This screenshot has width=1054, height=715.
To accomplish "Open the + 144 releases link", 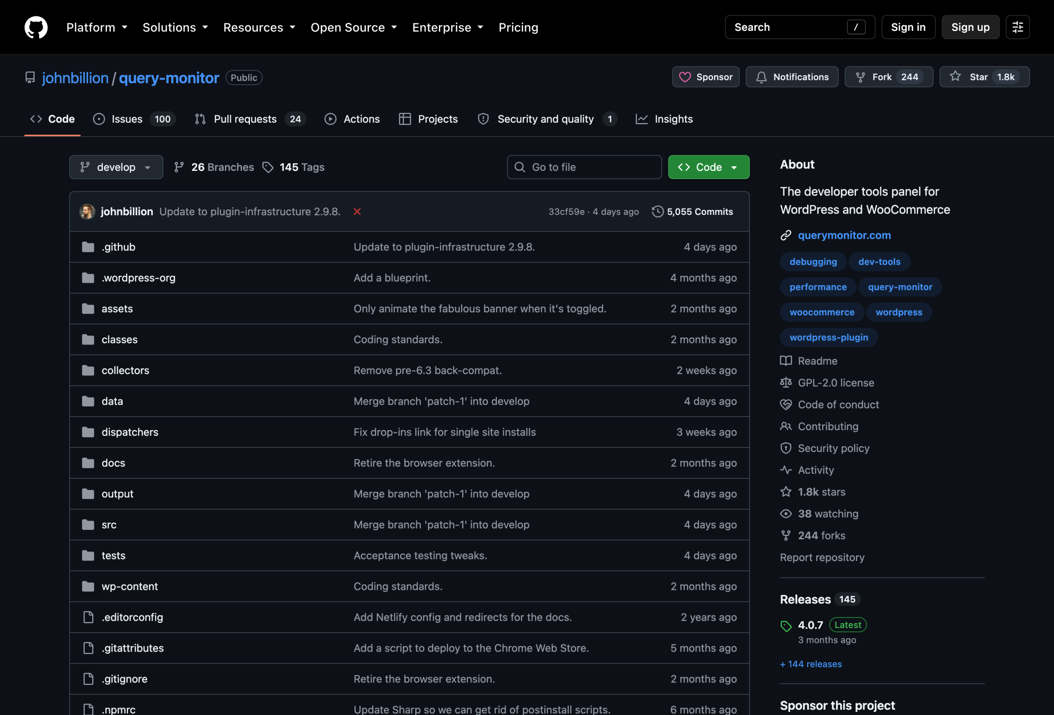I will pos(811,664).
